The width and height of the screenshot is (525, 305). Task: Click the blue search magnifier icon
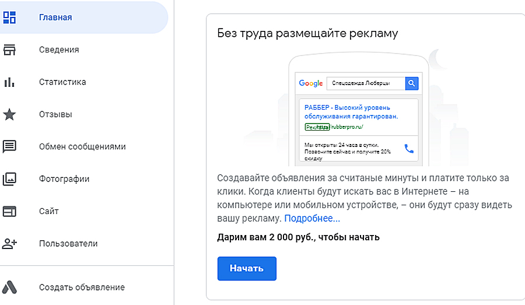pos(412,83)
